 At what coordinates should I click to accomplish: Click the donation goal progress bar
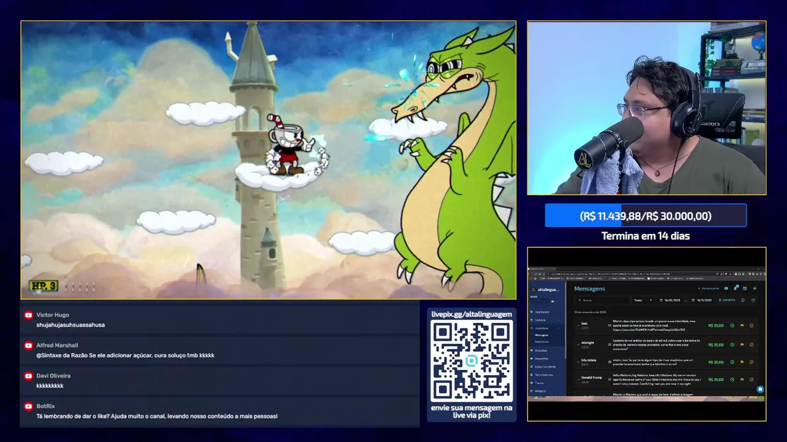coord(646,215)
